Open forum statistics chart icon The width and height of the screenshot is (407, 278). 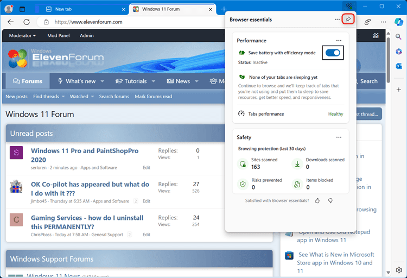(376, 36)
